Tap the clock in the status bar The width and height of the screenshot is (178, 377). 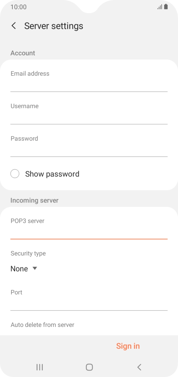tap(17, 7)
